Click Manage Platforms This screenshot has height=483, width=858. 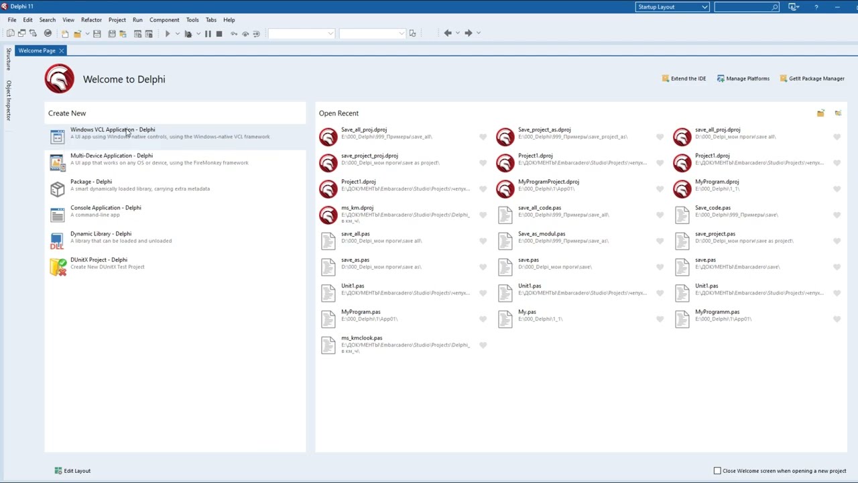[x=743, y=78]
